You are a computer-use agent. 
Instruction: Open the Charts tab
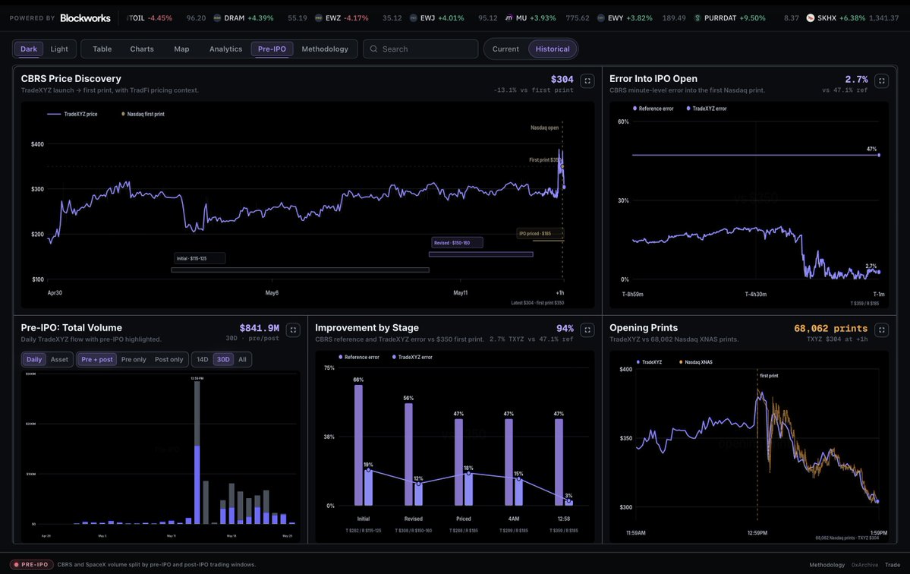click(x=142, y=49)
